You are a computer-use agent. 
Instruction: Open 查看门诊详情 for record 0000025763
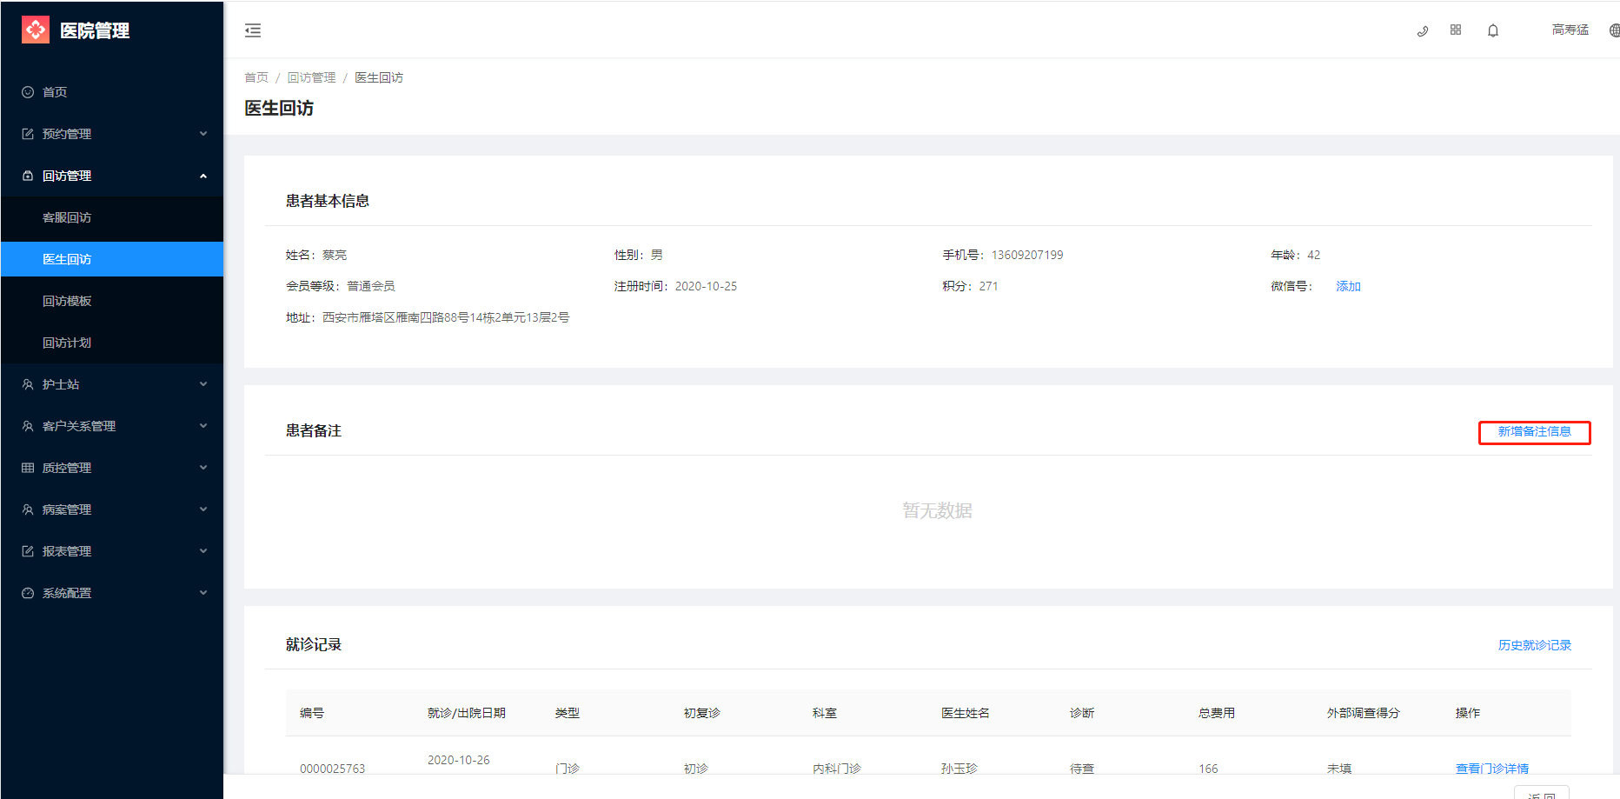point(1492,769)
